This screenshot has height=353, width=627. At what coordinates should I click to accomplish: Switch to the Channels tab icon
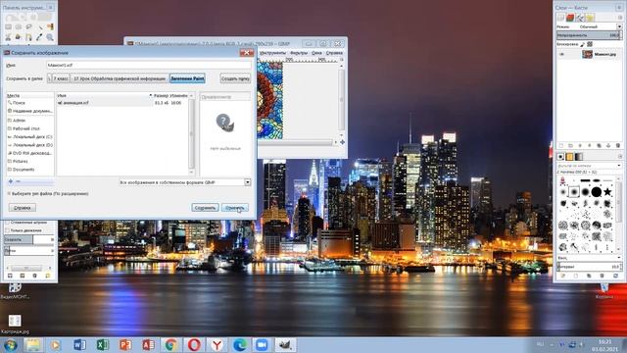point(570,18)
